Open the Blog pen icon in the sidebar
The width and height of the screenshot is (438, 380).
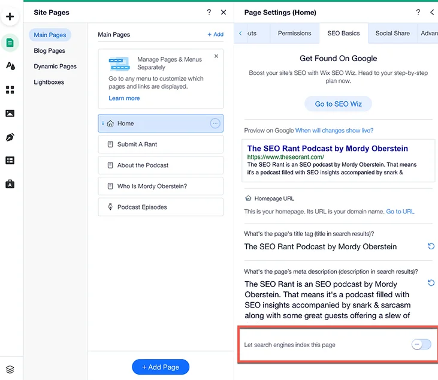pyautogui.click(x=10, y=137)
